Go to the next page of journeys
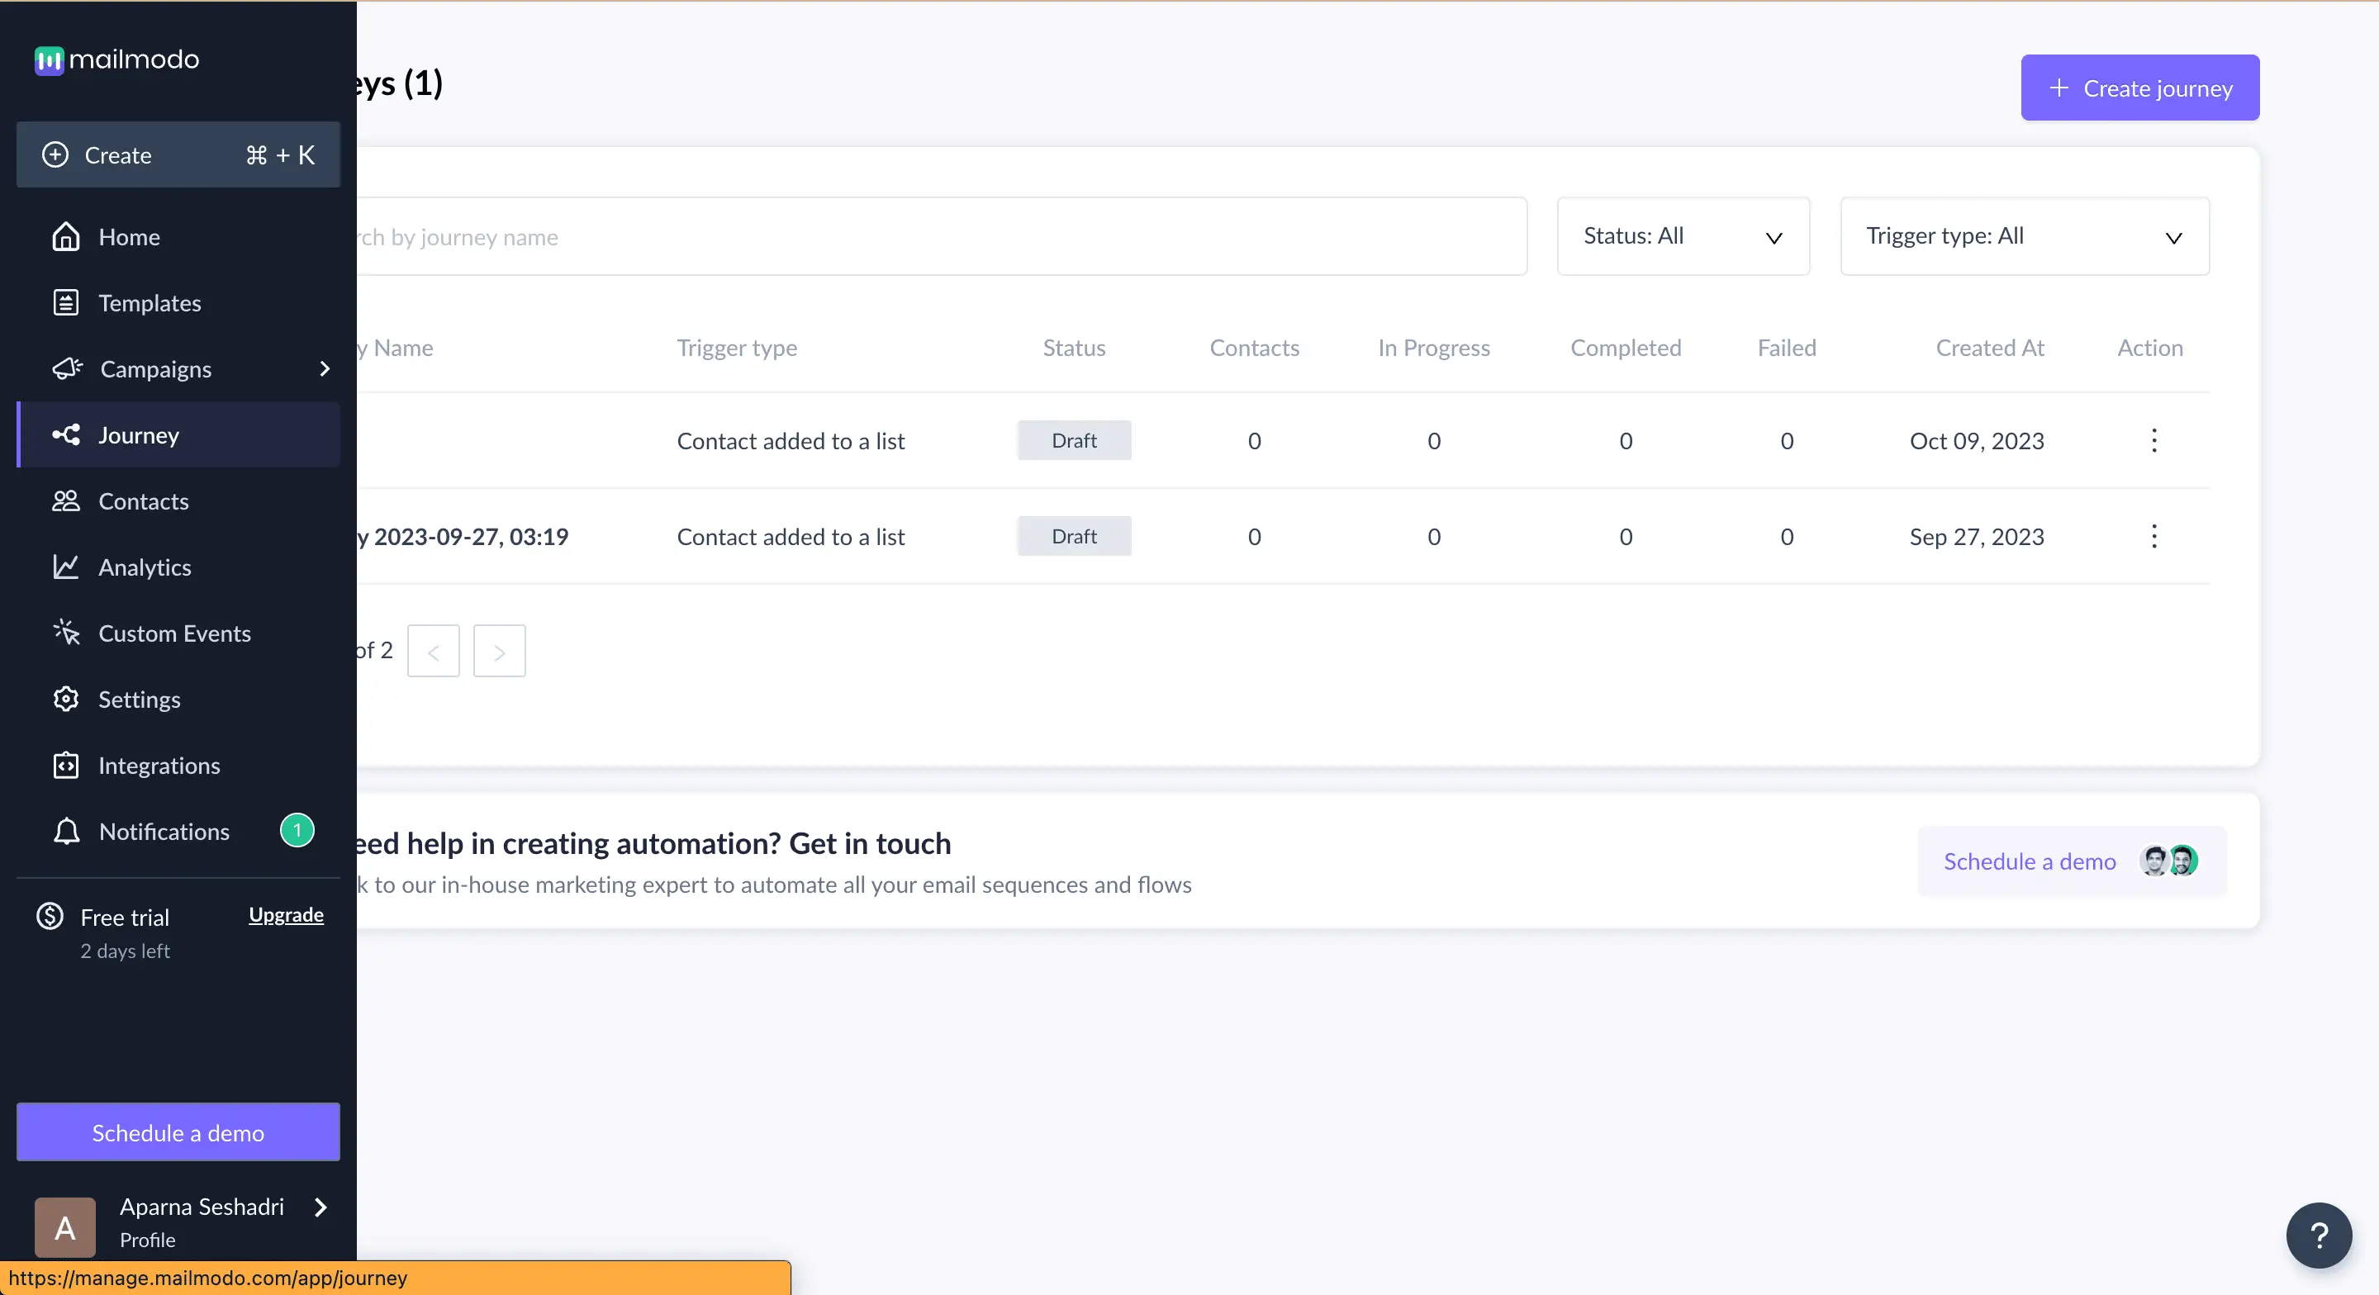 (499, 650)
